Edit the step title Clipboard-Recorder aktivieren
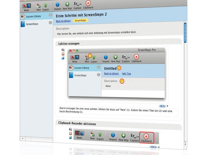 [77, 123]
